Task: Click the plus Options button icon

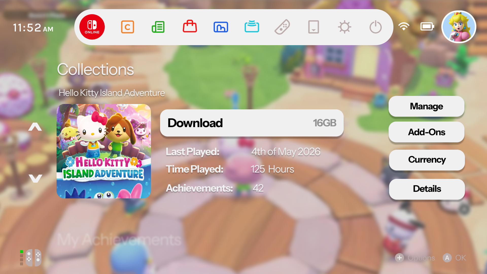Action: 399,258
